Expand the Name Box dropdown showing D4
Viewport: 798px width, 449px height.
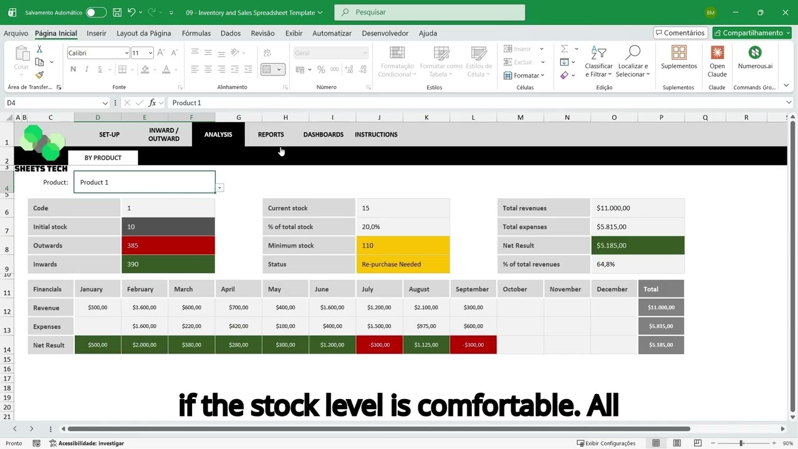pyautogui.click(x=105, y=103)
